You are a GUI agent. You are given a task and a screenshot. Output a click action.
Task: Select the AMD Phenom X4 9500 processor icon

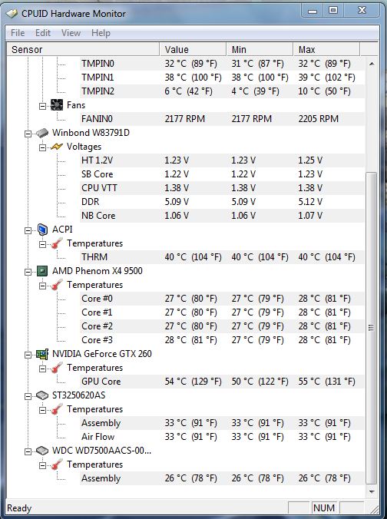pyautogui.click(x=42, y=271)
